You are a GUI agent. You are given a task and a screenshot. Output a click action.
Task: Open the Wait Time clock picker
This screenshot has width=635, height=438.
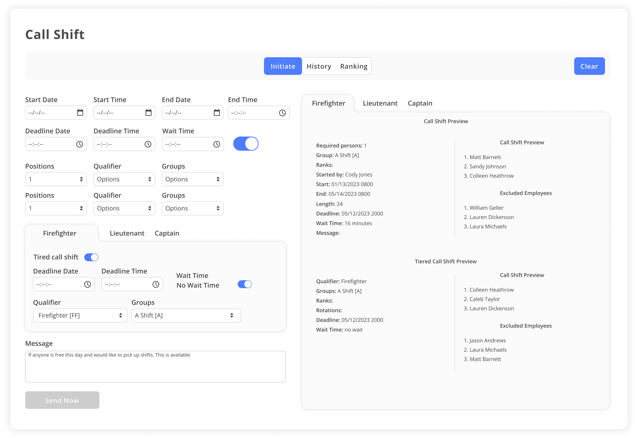[x=217, y=144]
